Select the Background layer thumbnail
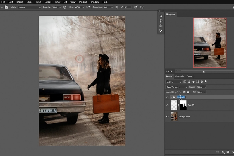234x156 pixels. tap(174, 116)
